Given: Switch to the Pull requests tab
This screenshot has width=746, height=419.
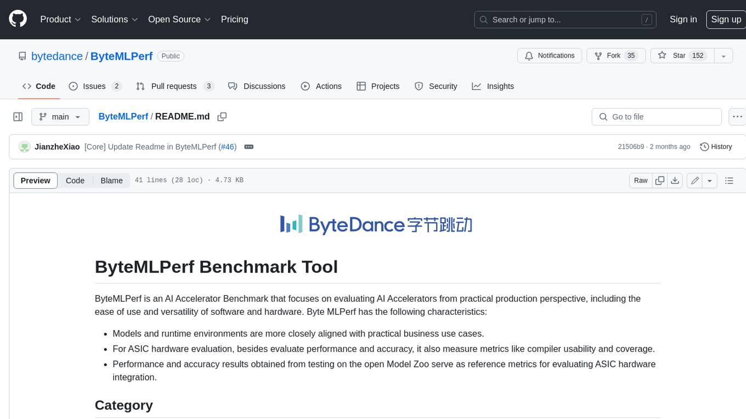Looking at the screenshot, I should [x=175, y=86].
